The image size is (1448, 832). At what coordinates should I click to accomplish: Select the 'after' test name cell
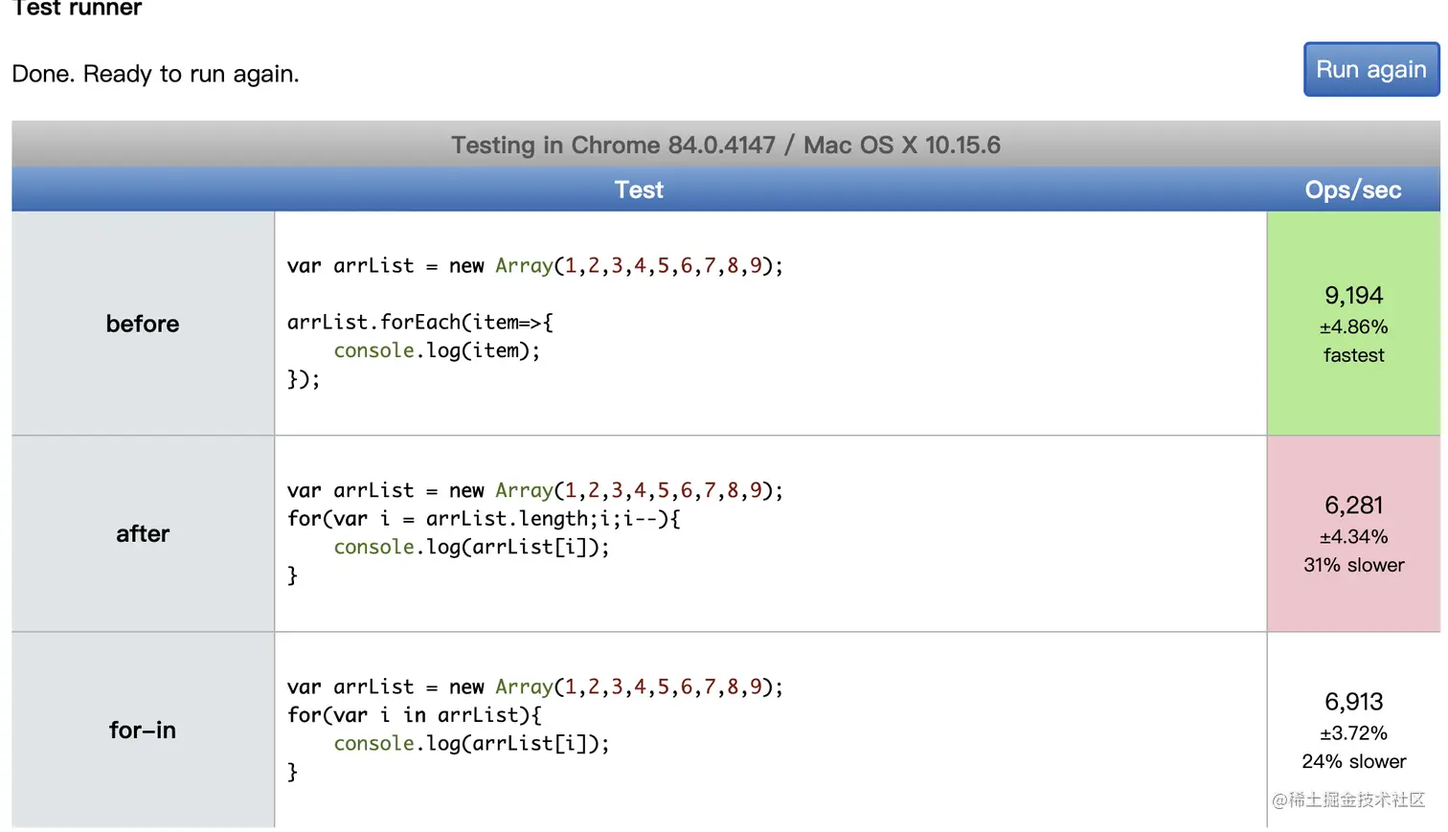(143, 533)
